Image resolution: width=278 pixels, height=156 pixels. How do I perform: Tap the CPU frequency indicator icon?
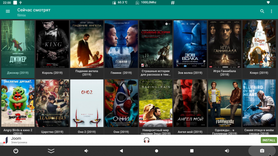click(137, 3)
